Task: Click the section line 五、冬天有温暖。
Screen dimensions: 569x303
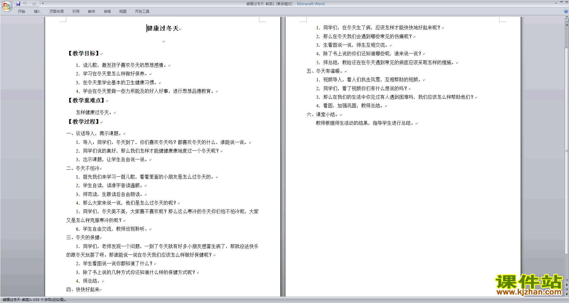Action: tap(325, 71)
